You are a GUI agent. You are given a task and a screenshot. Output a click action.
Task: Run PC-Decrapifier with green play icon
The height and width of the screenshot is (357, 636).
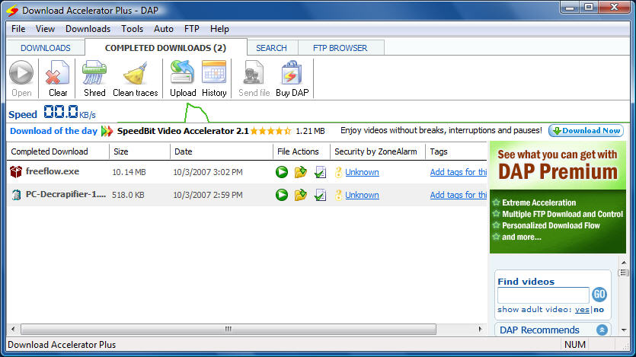(282, 195)
